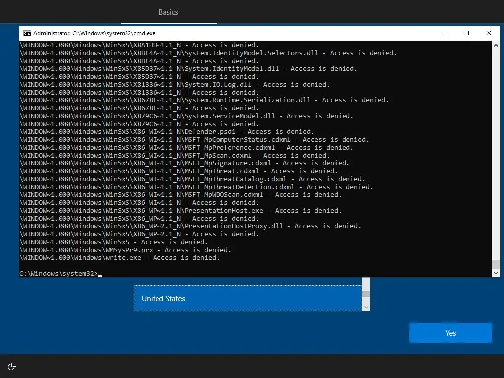Click the Defender.psd1 line
Viewport: 504px width, 378px height.
pyautogui.click(x=166, y=132)
